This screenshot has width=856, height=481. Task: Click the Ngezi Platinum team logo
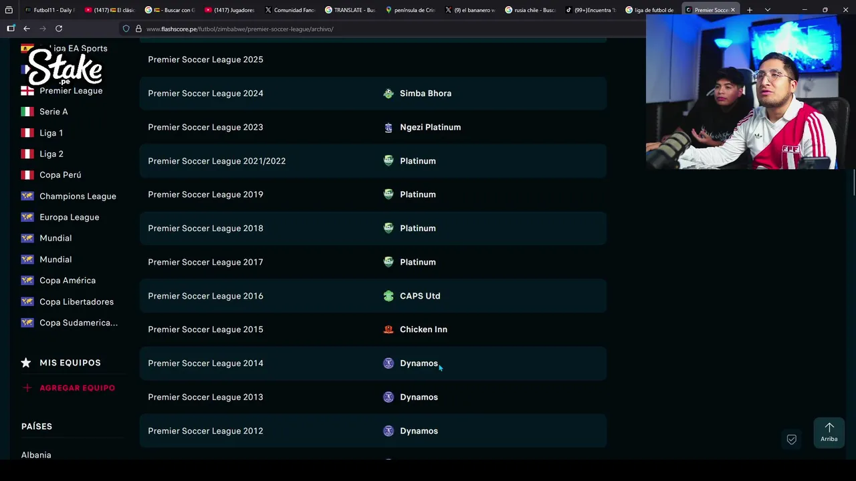(389, 128)
